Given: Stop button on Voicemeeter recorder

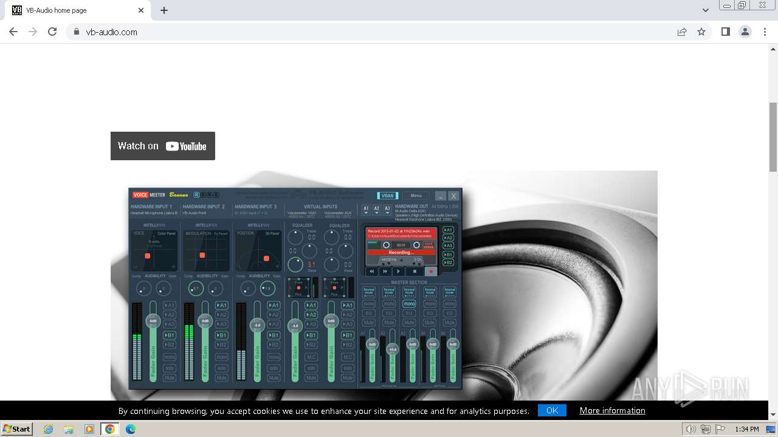Looking at the screenshot, I should click(415, 271).
